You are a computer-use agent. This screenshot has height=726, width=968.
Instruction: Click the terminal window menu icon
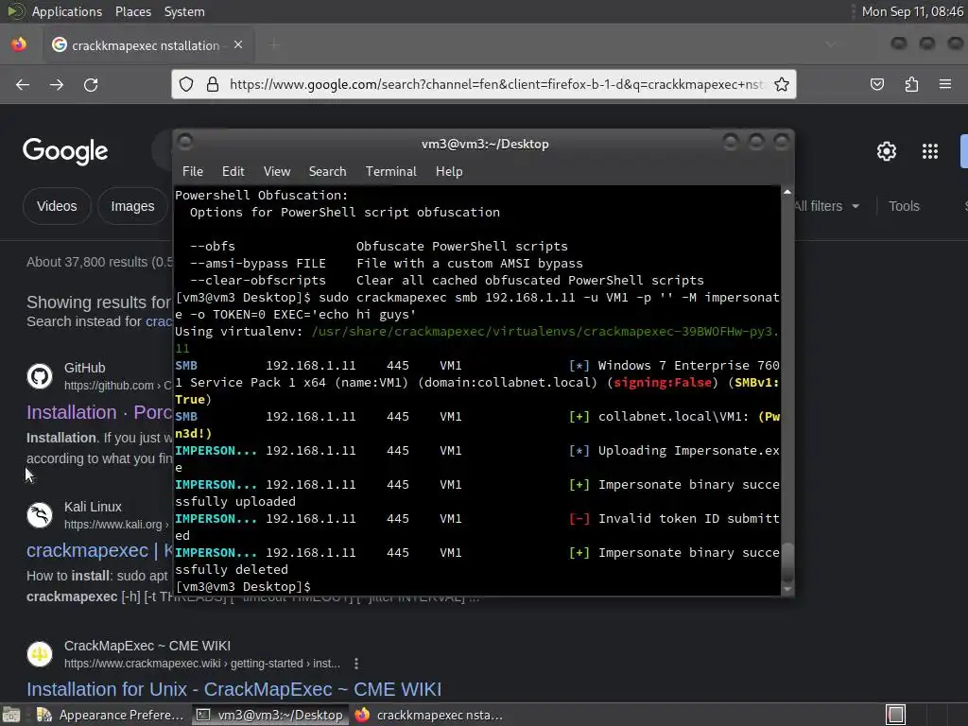tap(185, 143)
